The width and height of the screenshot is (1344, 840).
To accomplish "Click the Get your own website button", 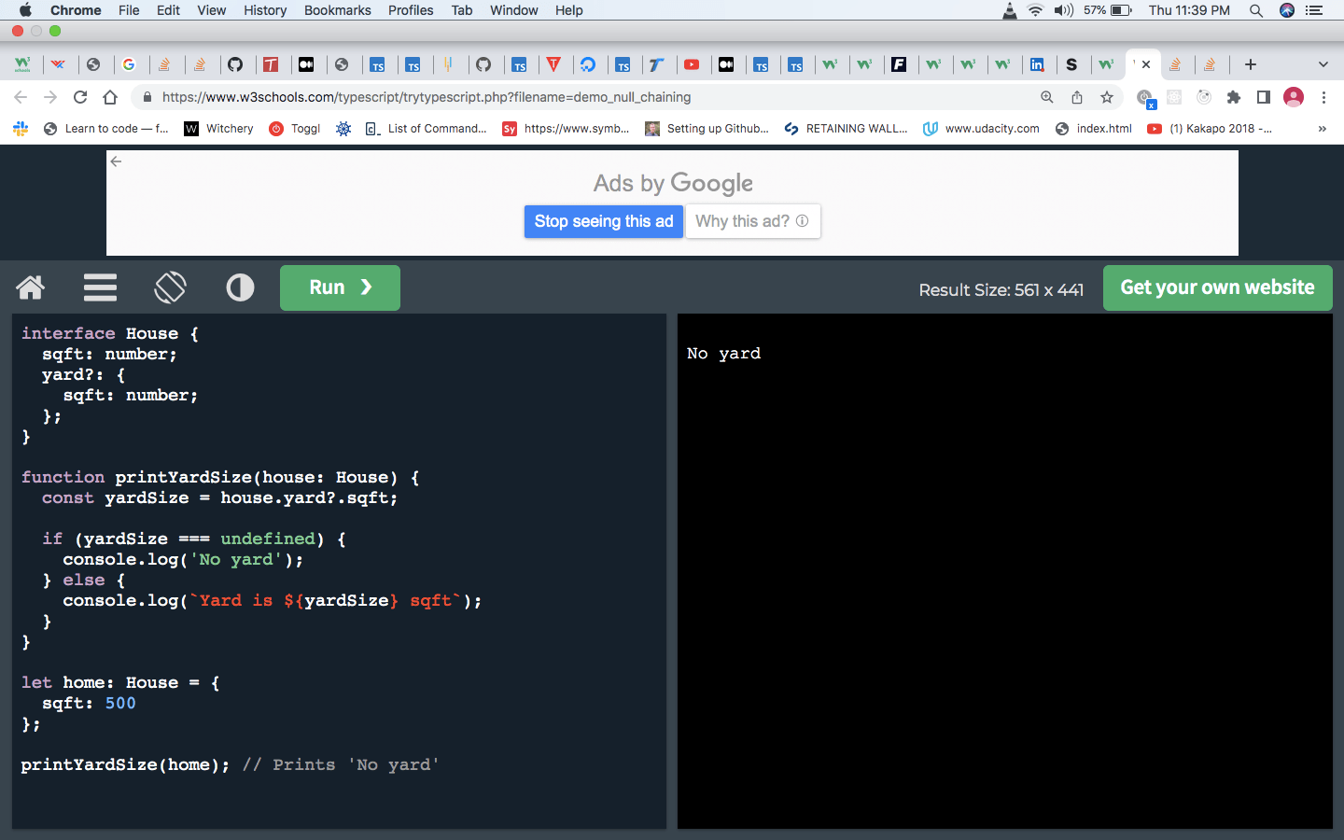I will (1217, 287).
